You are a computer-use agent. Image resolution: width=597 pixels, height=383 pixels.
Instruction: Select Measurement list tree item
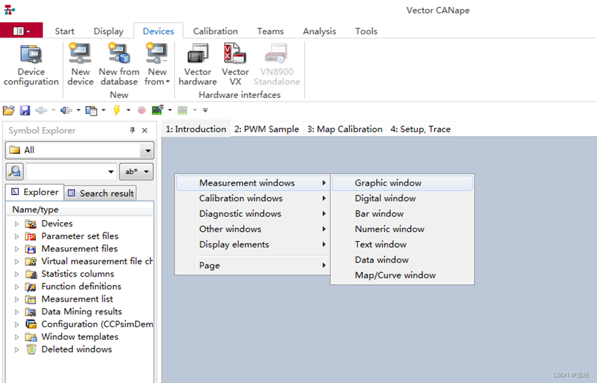pos(77,299)
